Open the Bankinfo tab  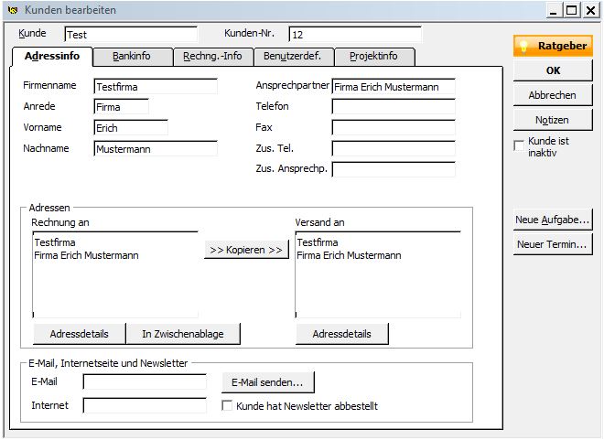tap(132, 56)
